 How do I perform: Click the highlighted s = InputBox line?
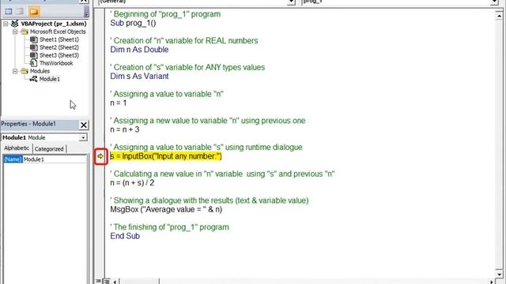click(166, 156)
